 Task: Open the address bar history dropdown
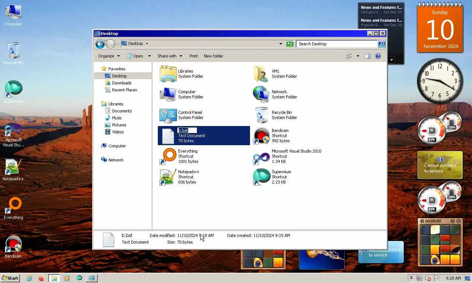pyautogui.click(x=281, y=44)
